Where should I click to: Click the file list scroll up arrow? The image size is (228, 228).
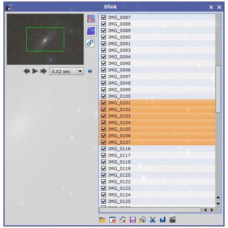tap(218, 197)
